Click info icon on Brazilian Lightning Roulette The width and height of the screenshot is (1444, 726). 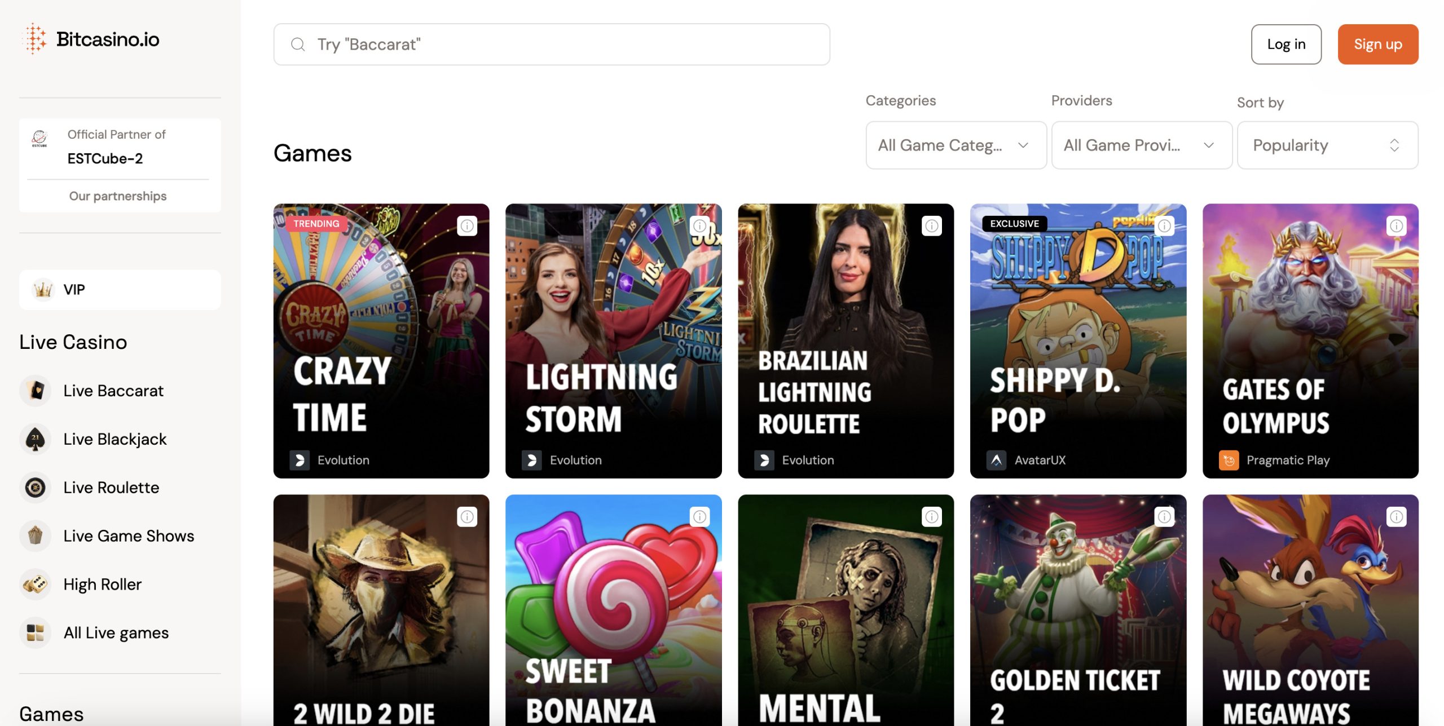[932, 226]
